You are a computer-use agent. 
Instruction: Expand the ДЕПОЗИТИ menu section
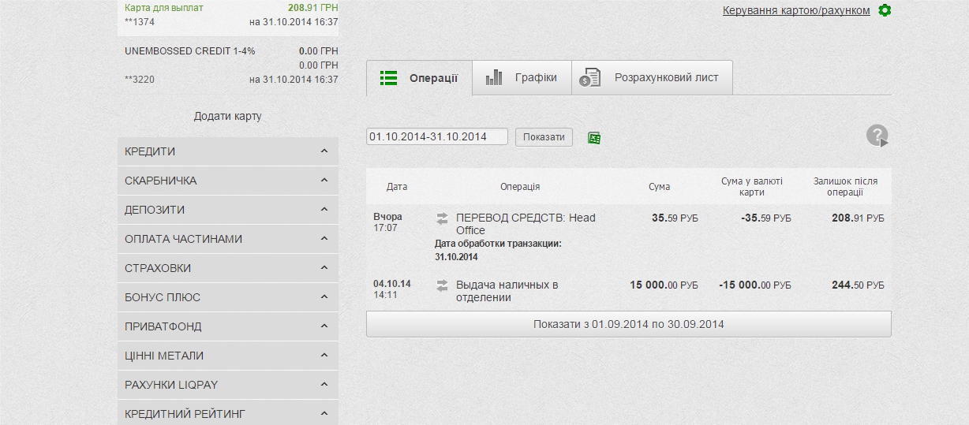227,210
